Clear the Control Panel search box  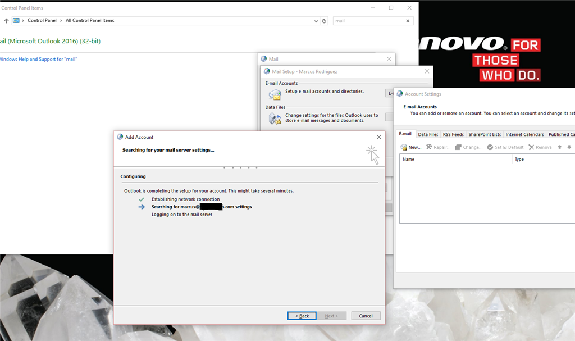(x=408, y=21)
